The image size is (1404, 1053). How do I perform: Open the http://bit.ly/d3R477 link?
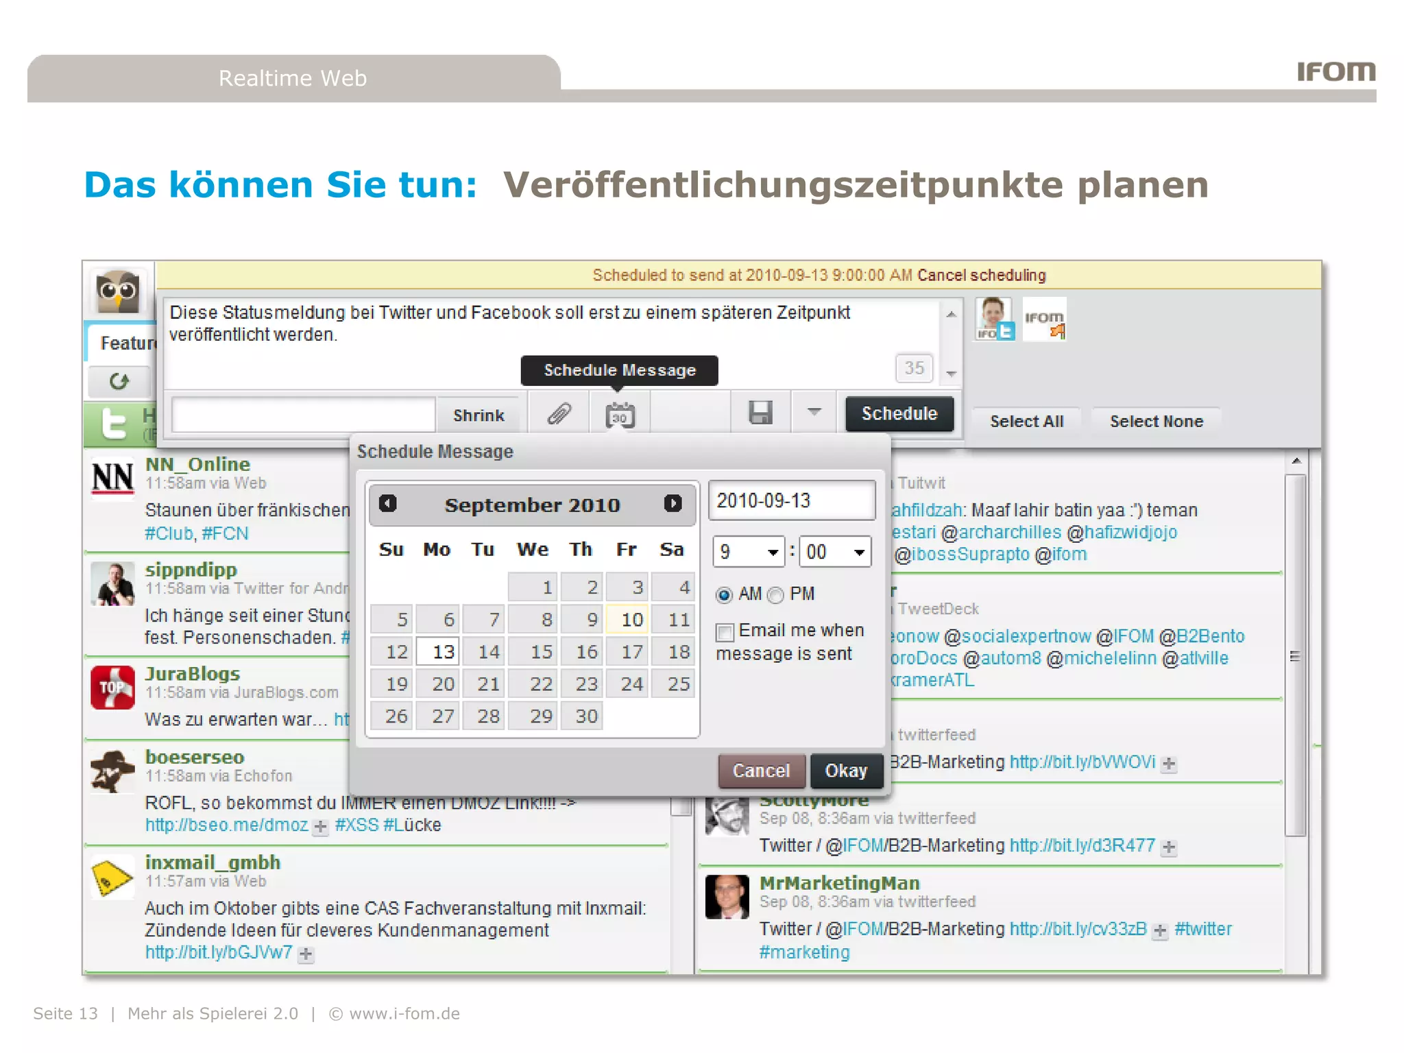pos(1082,846)
